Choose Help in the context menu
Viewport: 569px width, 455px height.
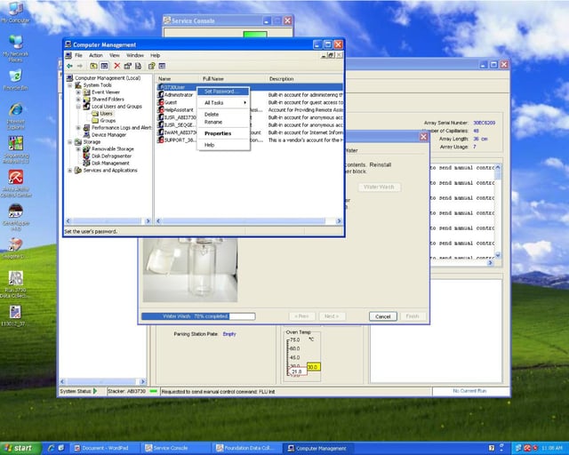tap(223, 145)
